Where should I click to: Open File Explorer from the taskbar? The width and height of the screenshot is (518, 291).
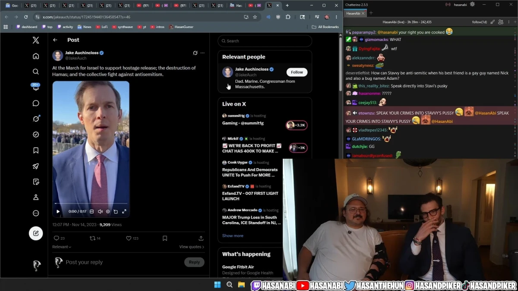coord(242,285)
